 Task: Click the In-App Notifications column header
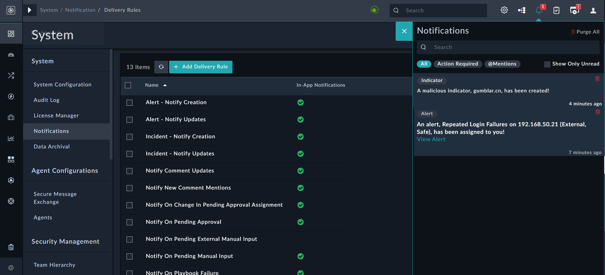pos(321,85)
